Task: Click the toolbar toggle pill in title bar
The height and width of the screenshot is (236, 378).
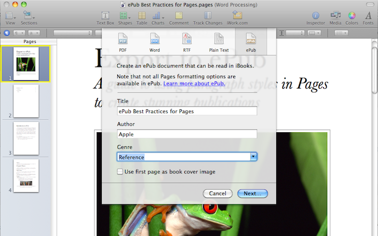Action: pyautogui.click(x=370, y=5)
